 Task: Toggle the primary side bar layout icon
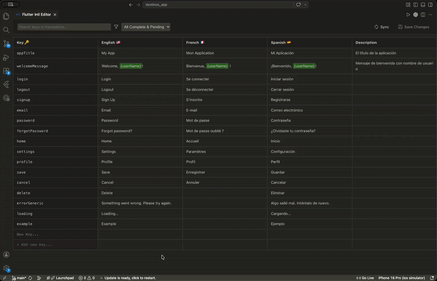point(415,5)
